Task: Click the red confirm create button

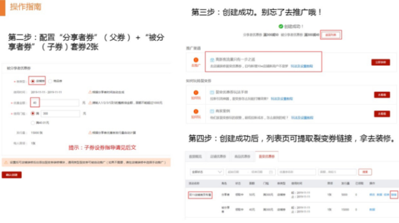Action: (12, 175)
